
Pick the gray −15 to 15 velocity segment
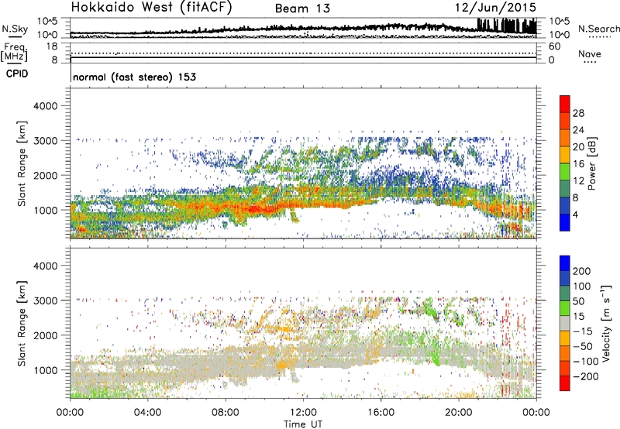click(x=565, y=324)
